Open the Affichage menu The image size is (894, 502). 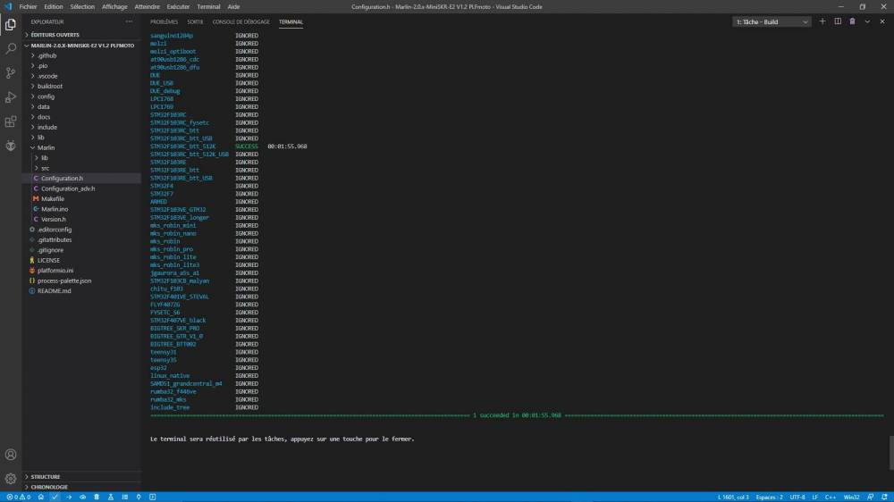(114, 7)
